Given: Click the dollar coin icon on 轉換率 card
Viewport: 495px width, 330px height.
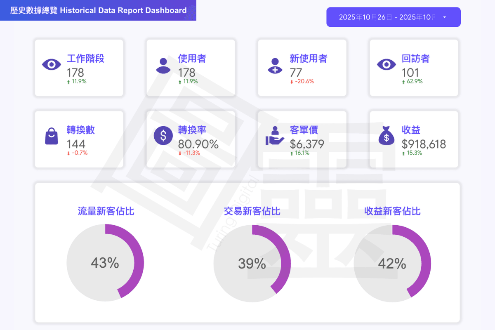Looking at the screenshot, I should (x=163, y=135).
